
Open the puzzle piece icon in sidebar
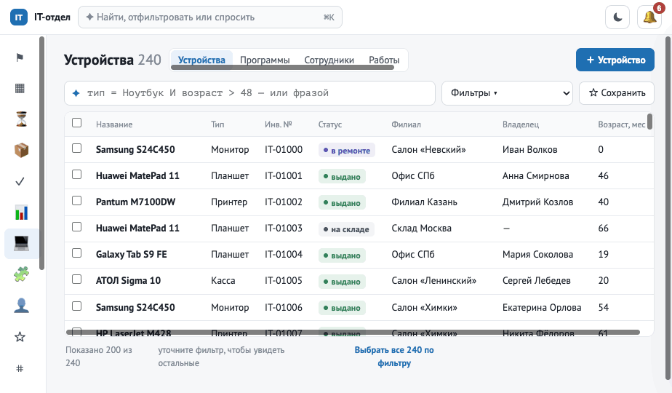click(x=21, y=274)
